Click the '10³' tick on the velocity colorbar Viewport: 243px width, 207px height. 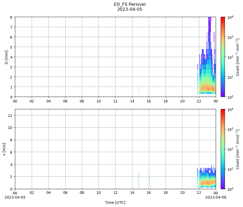click(x=230, y=129)
